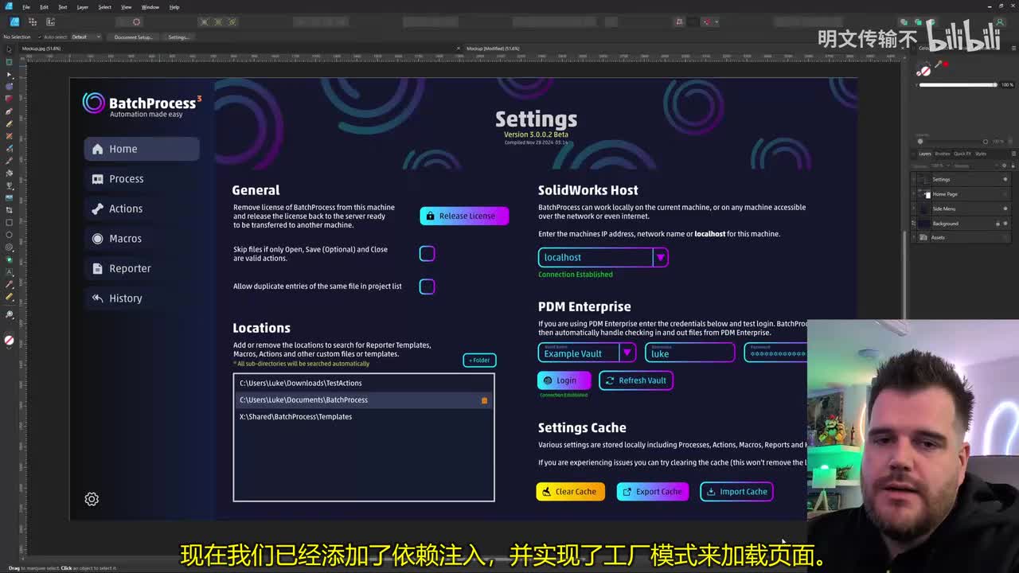Open Reporter in the BatchProcess side menu
Image resolution: width=1019 pixels, height=573 pixels.
tap(142, 268)
